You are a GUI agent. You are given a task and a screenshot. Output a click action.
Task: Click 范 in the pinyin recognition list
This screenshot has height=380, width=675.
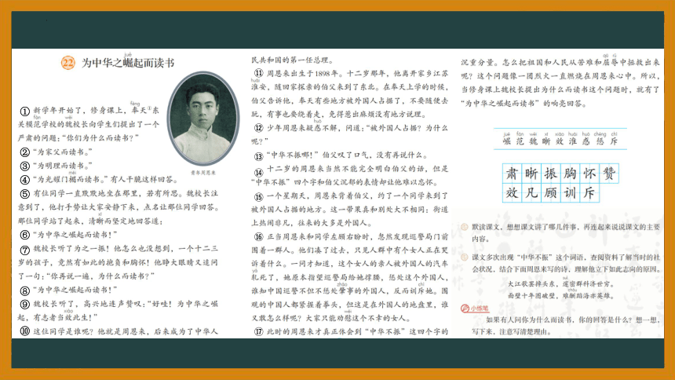click(520, 141)
